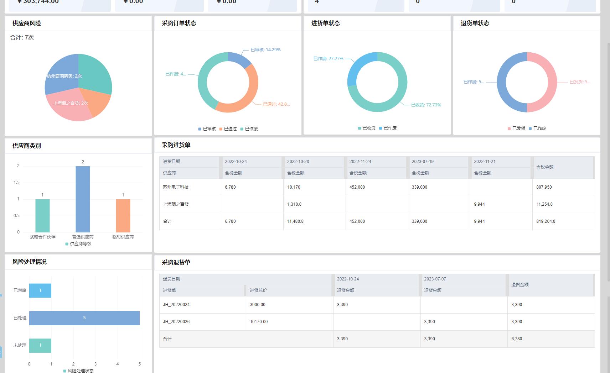Click the 11,254.8 total cell

click(x=564, y=204)
